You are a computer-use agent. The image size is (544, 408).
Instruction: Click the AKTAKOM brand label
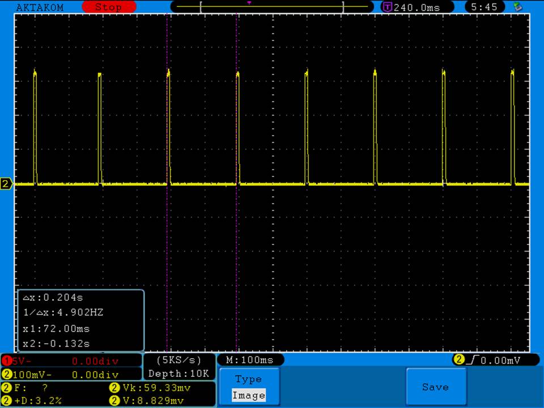[40, 7]
